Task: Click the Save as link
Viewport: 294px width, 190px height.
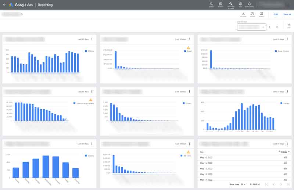Action: point(287,14)
